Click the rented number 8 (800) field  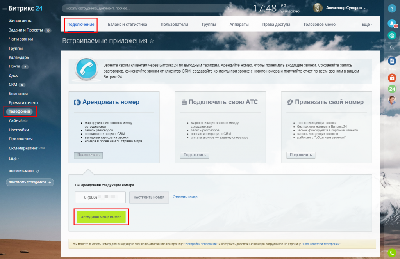[x=100, y=197]
